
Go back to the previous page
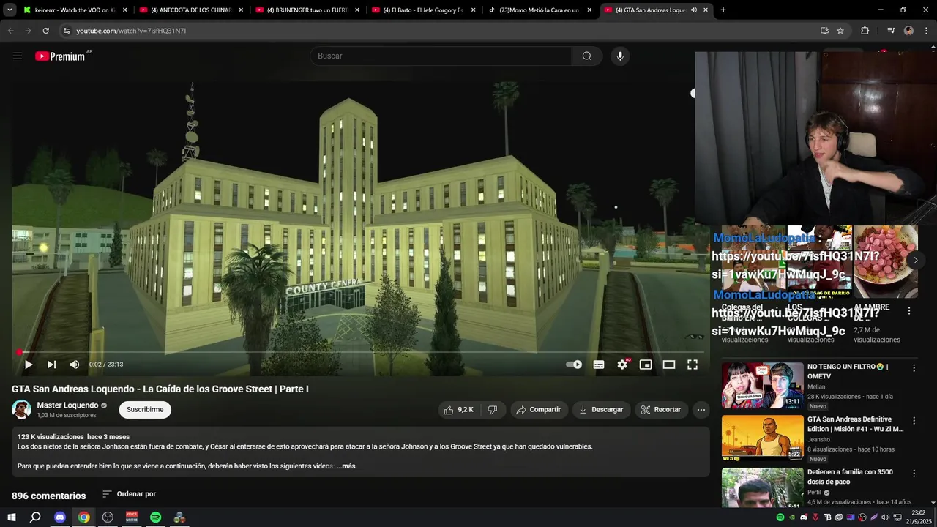click(10, 31)
